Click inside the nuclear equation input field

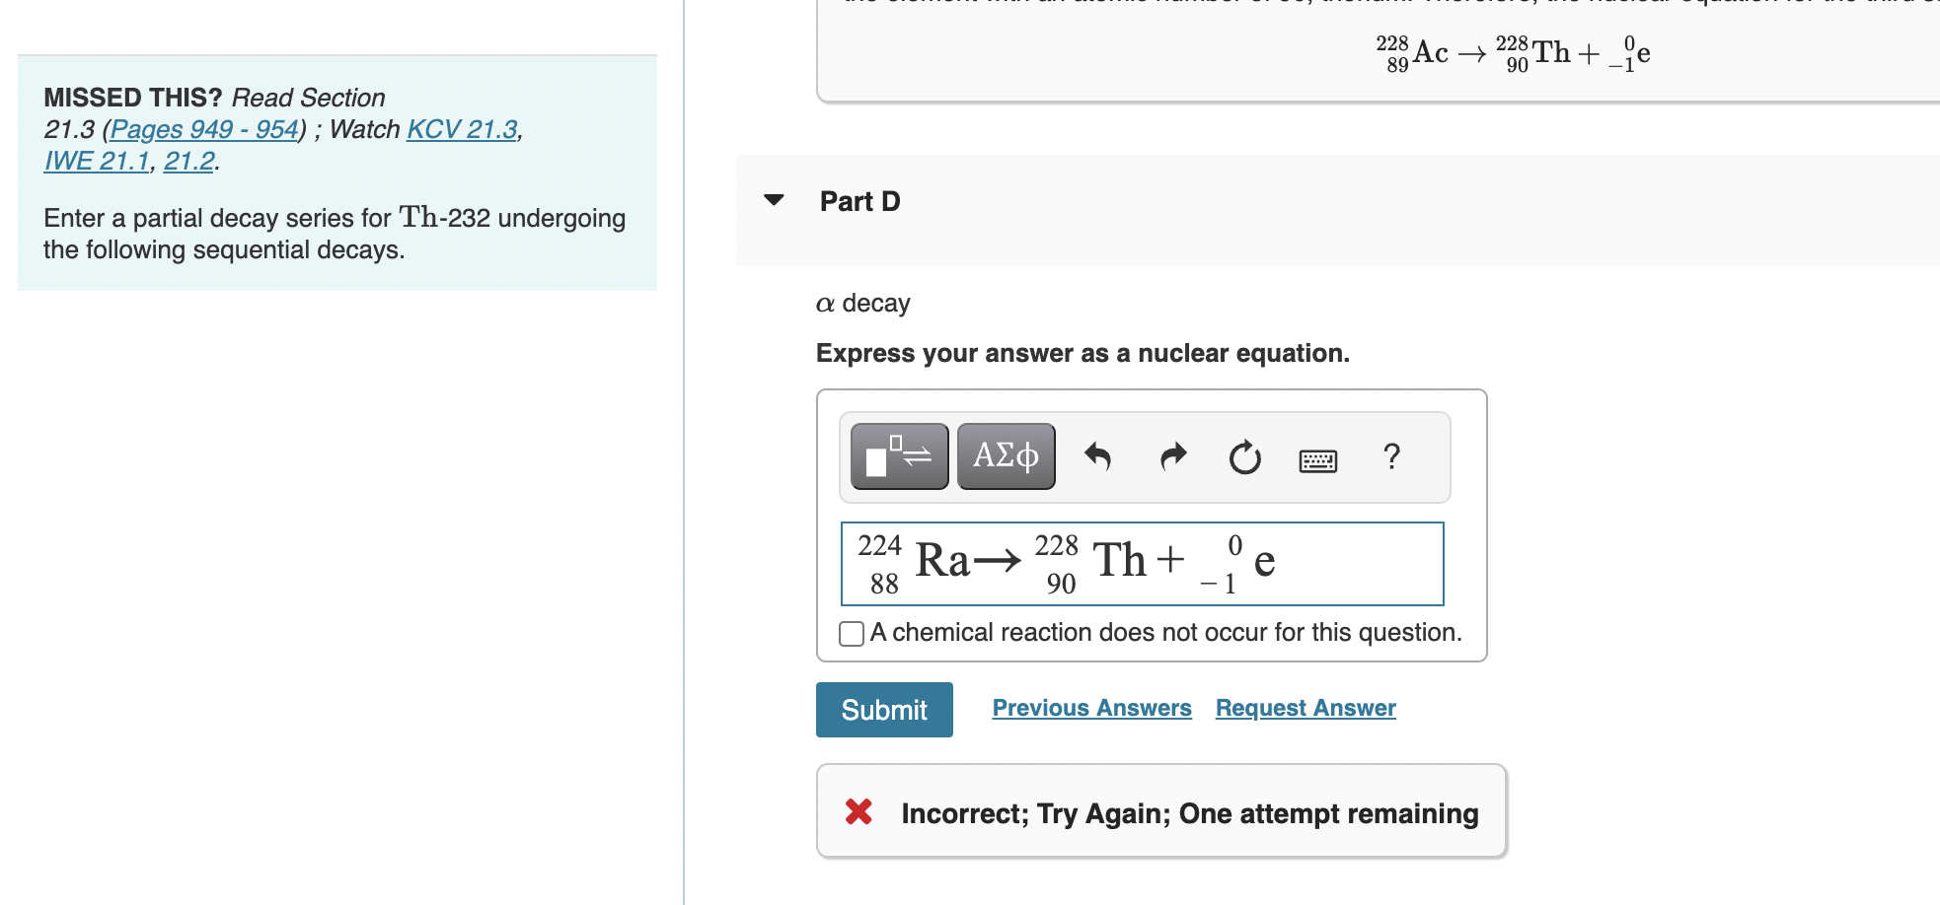tap(1142, 564)
